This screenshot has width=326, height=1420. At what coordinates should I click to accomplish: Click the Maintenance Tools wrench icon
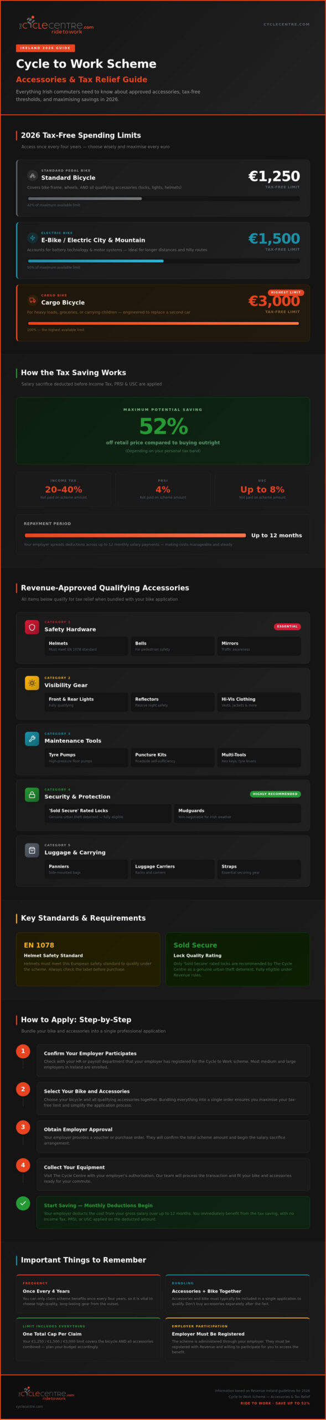click(32, 739)
